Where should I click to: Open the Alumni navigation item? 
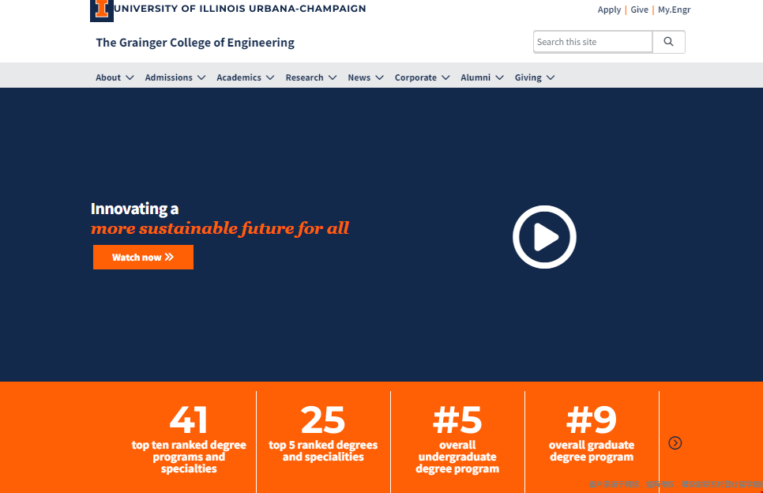(475, 77)
